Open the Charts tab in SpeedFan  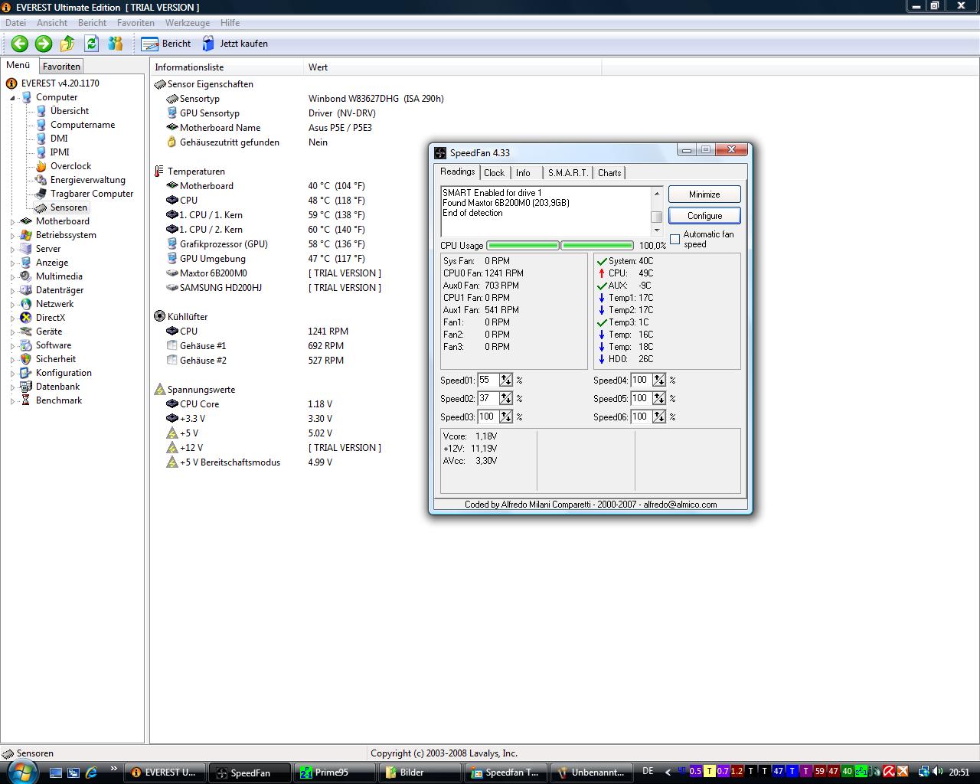(609, 173)
